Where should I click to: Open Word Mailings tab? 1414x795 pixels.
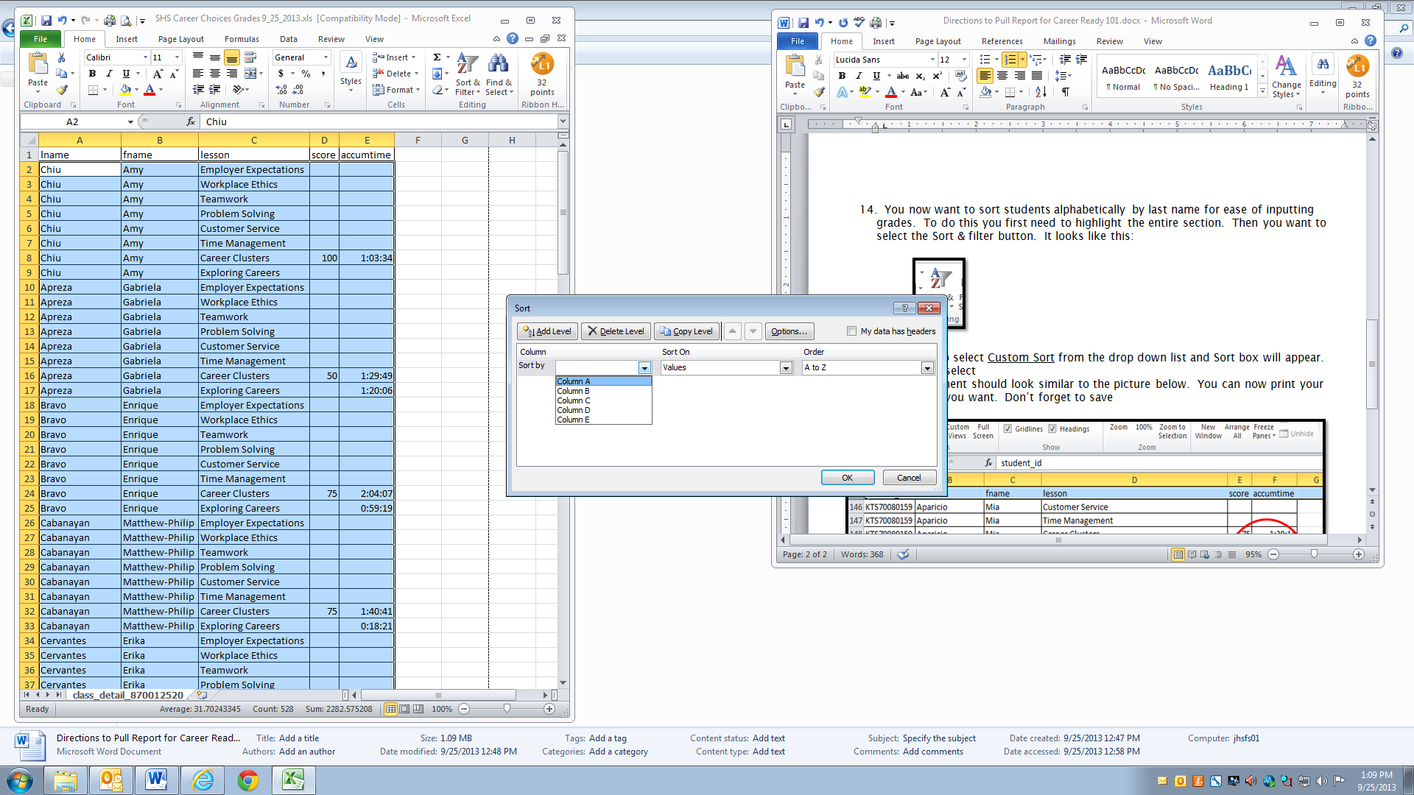1059,41
